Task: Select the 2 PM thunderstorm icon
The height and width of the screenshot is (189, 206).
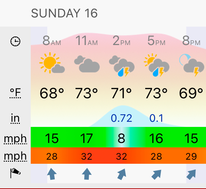Action: click(122, 66)
